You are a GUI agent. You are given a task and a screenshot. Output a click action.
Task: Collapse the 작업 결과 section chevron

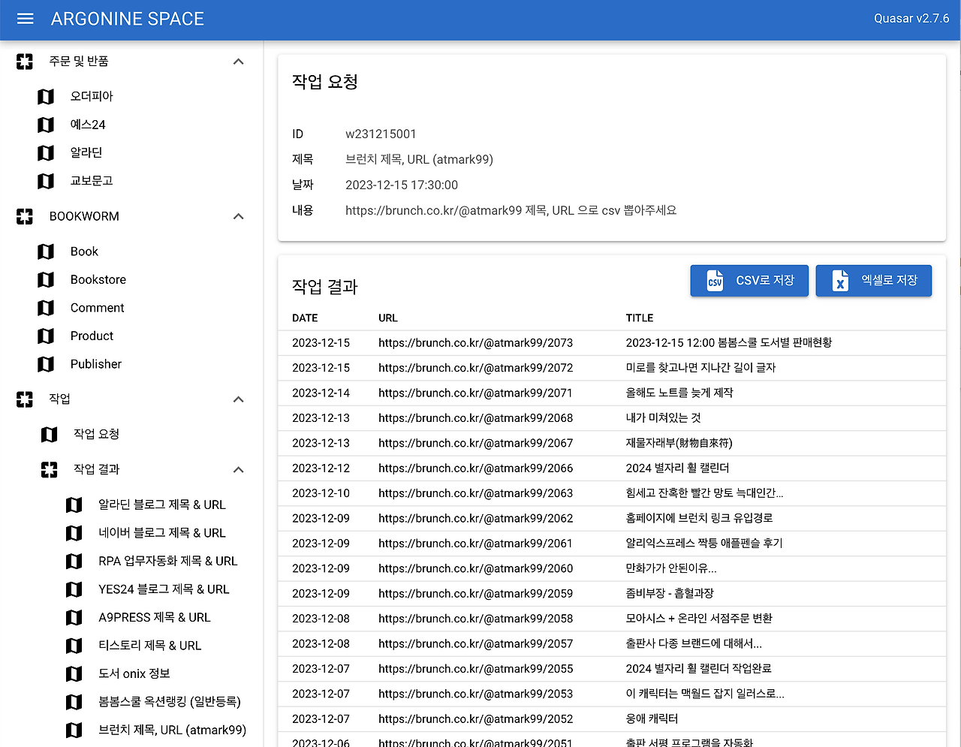[238, 469]
